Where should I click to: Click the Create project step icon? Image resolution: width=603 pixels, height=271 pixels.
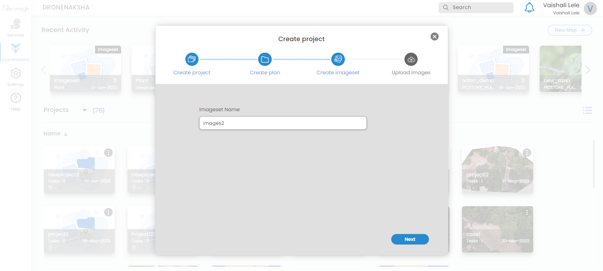[192, 59]
